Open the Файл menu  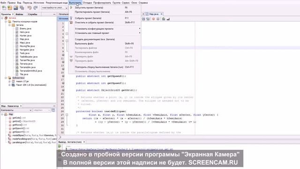(x=3, y=3)
